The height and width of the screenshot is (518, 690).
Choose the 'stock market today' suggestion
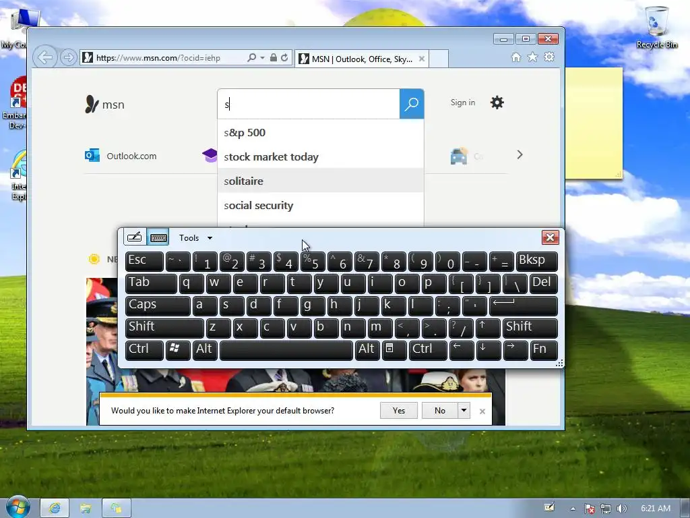click(320, 156)
